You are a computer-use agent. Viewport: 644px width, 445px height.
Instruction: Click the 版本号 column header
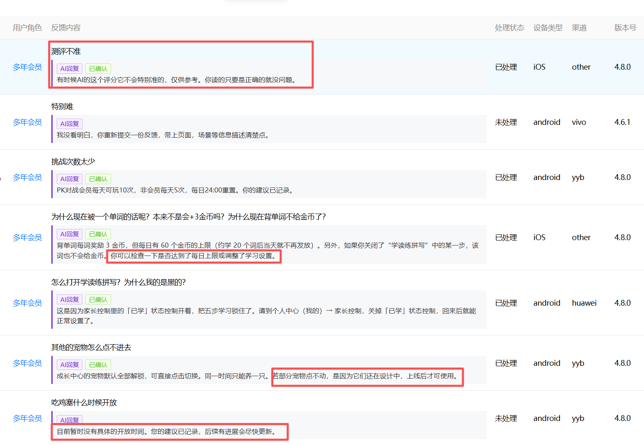coord(625,28)
